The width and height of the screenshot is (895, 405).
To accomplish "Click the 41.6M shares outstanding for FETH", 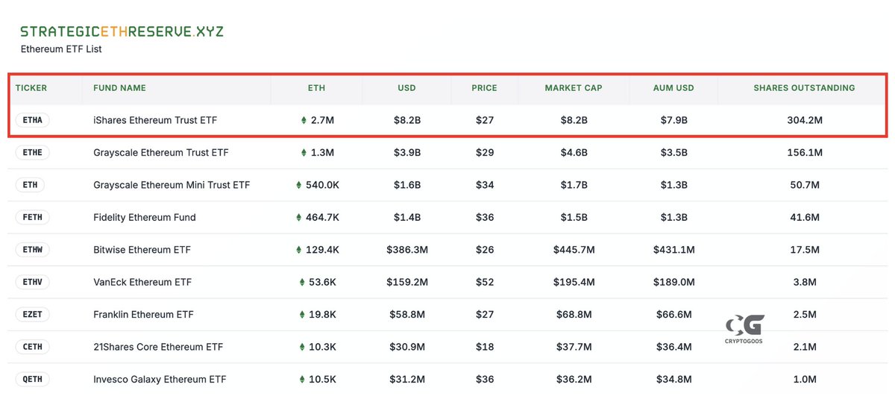I will coord(805,217).
